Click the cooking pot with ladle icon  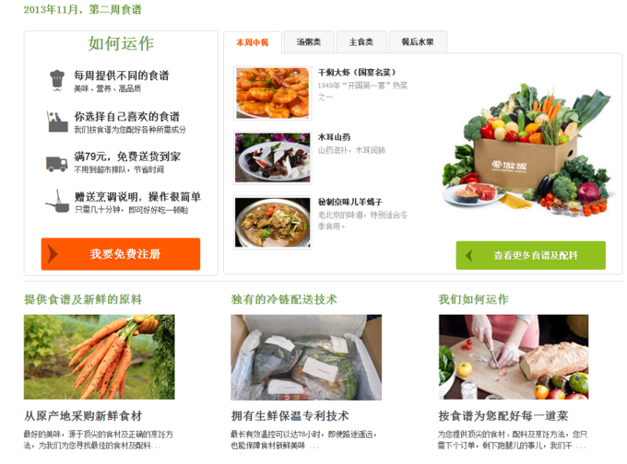57,202
